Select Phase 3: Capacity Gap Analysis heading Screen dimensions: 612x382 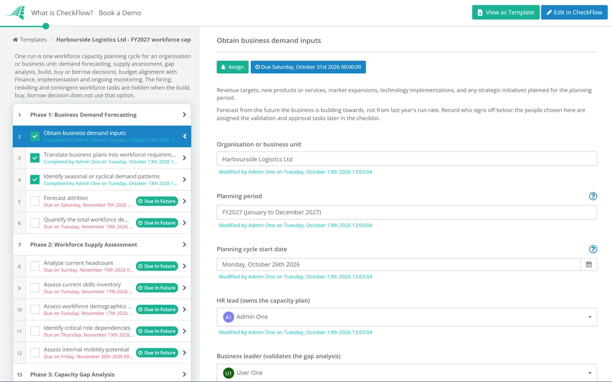click(72, 374)
